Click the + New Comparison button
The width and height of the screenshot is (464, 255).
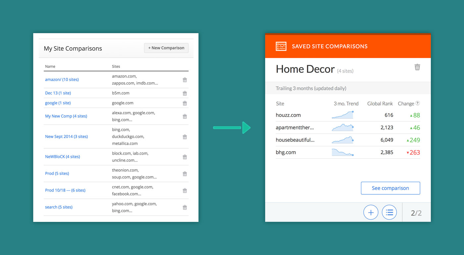(x=166, y=48)
